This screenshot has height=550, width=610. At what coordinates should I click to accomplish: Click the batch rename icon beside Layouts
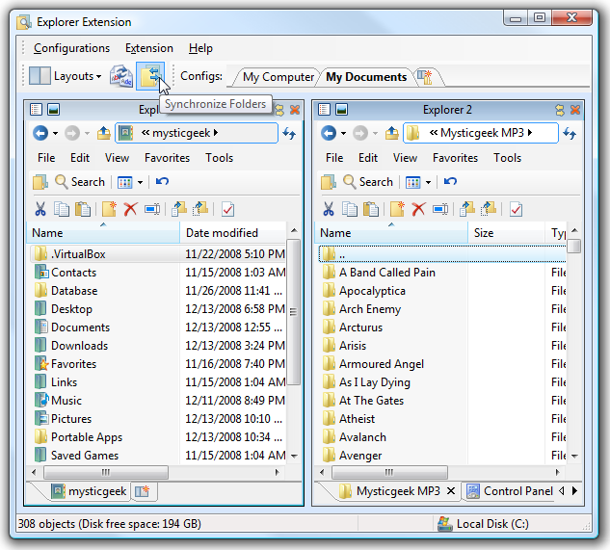(x=120, y=76)
